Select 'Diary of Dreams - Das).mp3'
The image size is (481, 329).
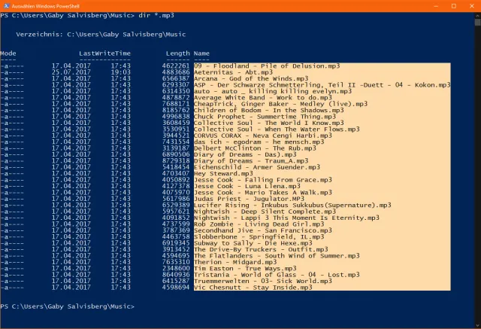pyautogui.click(x=245, y=154)
